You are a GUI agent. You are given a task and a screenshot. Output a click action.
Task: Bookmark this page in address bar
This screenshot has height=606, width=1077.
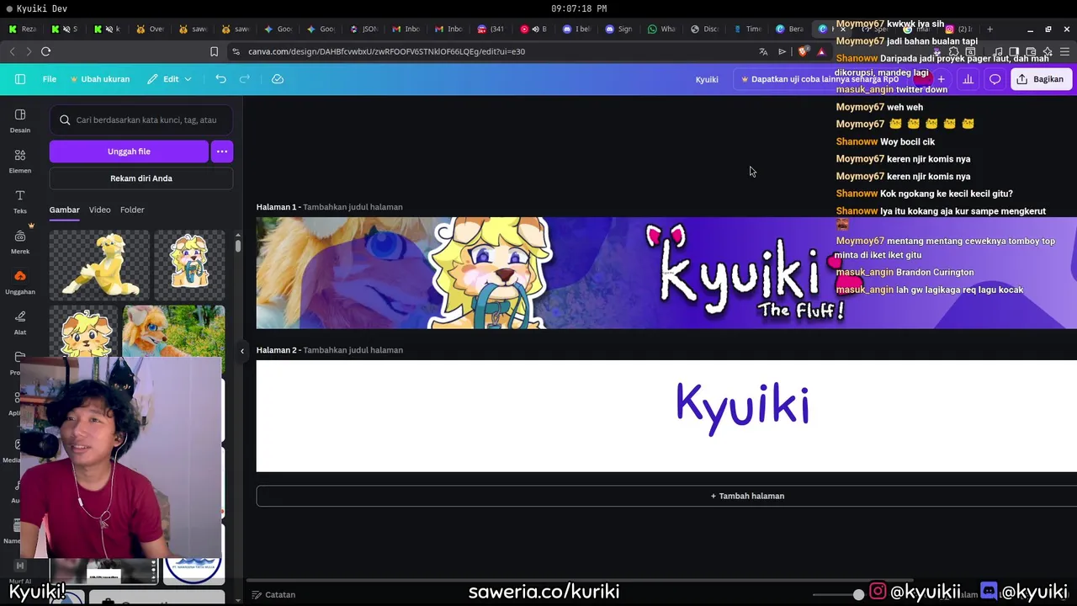(x=214, y=51)
